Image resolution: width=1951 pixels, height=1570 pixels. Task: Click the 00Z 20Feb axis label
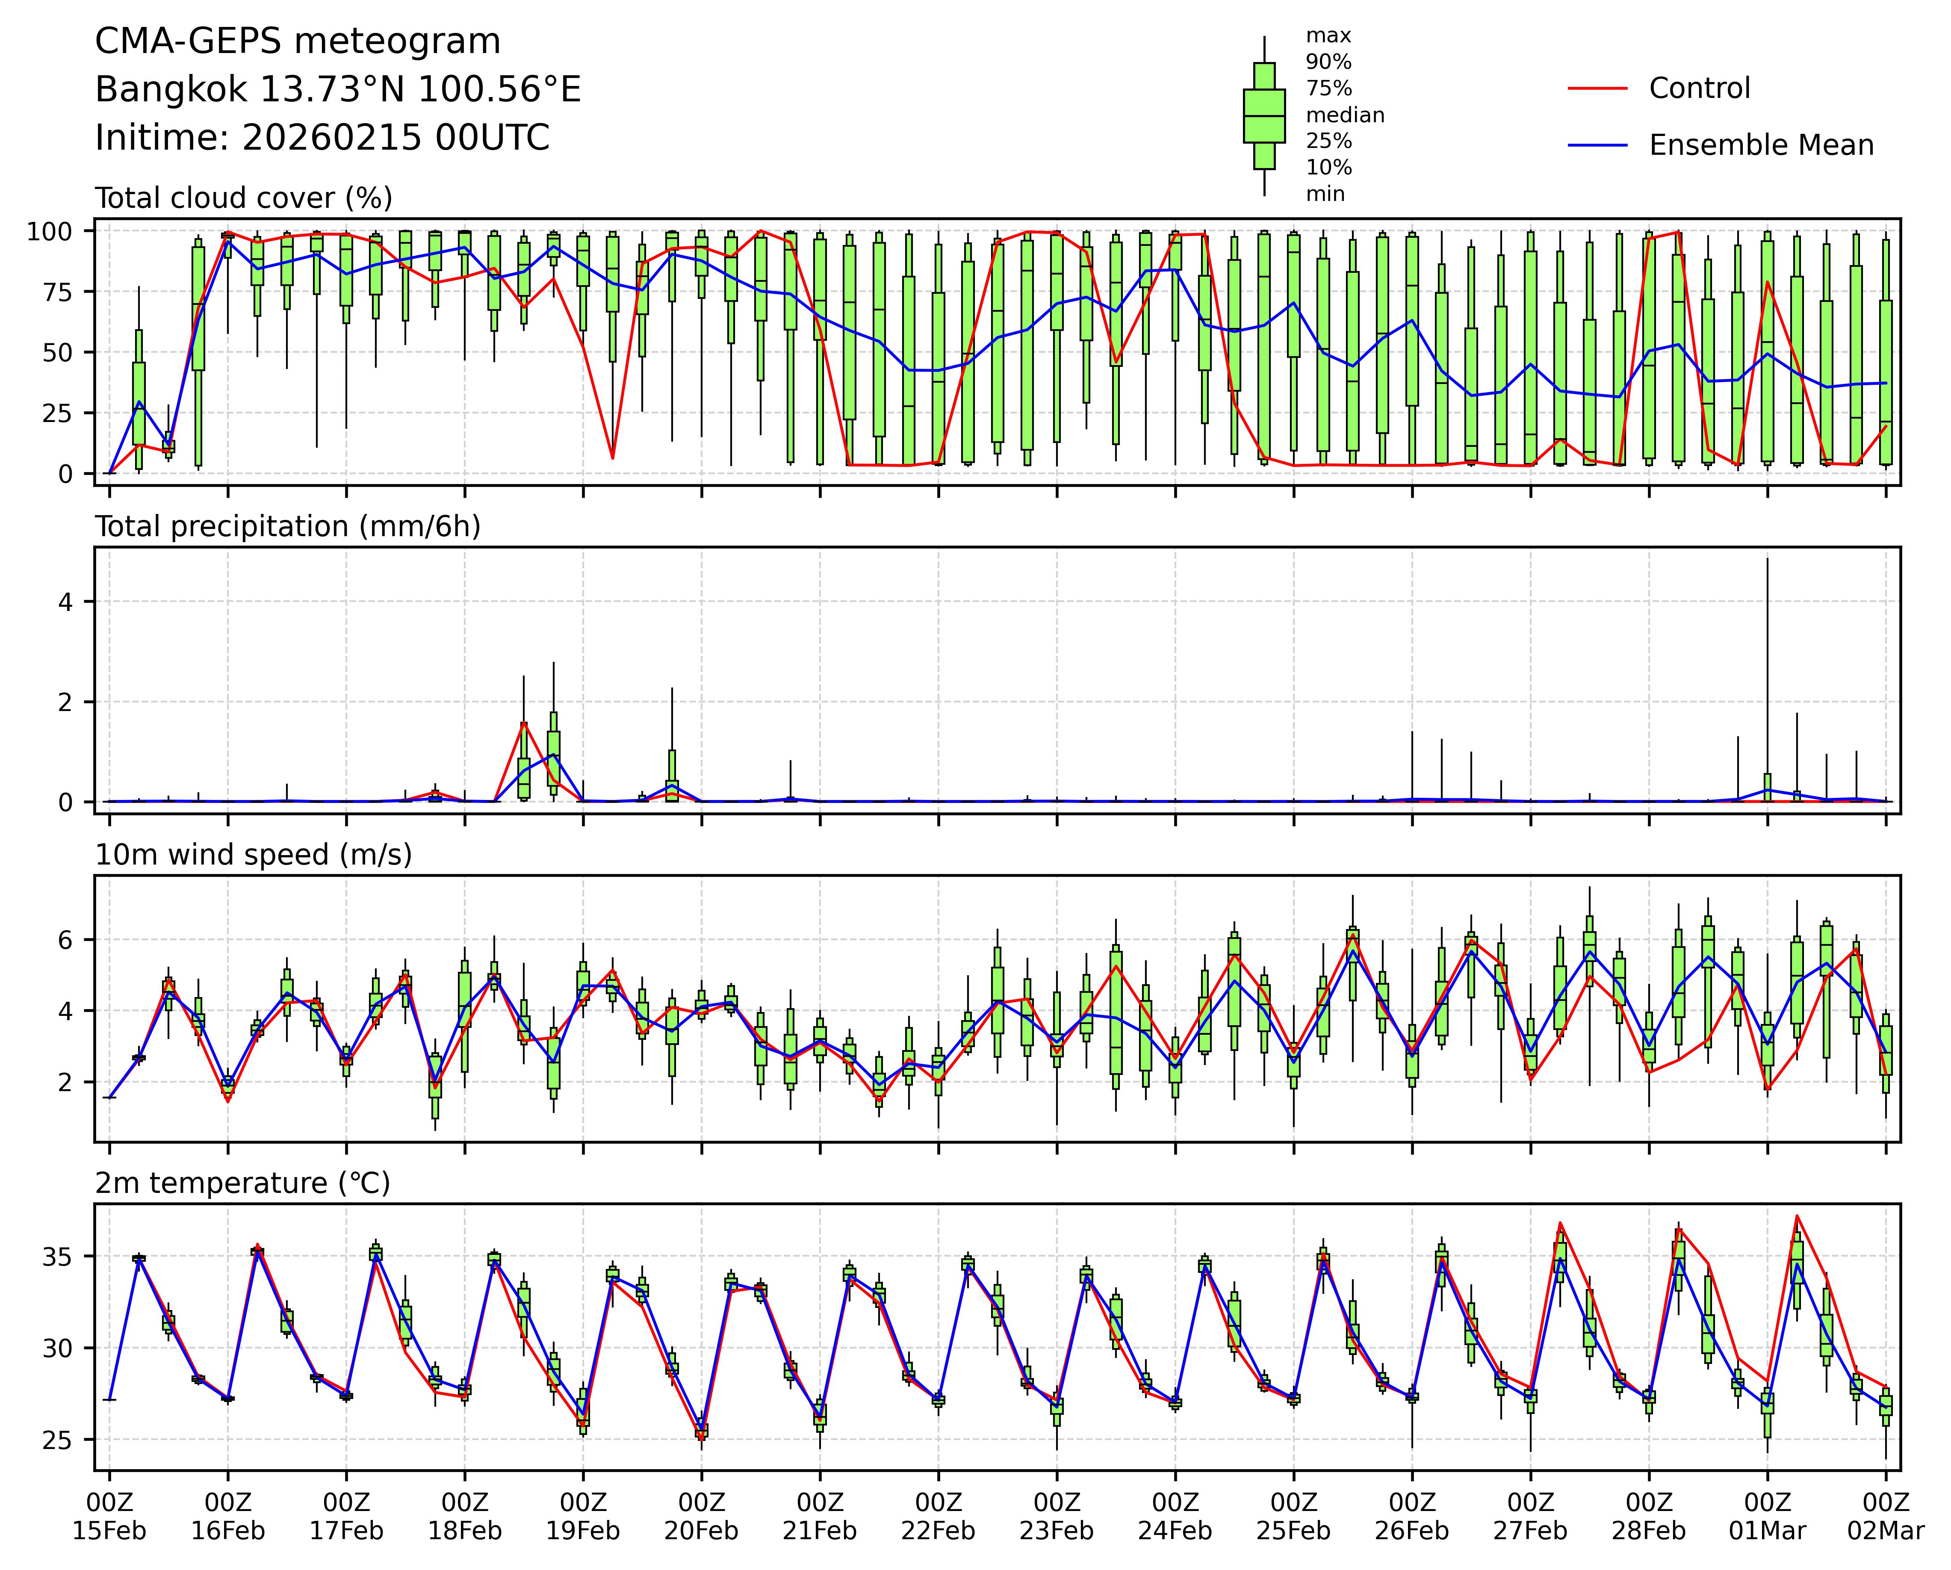(701, 1517)
